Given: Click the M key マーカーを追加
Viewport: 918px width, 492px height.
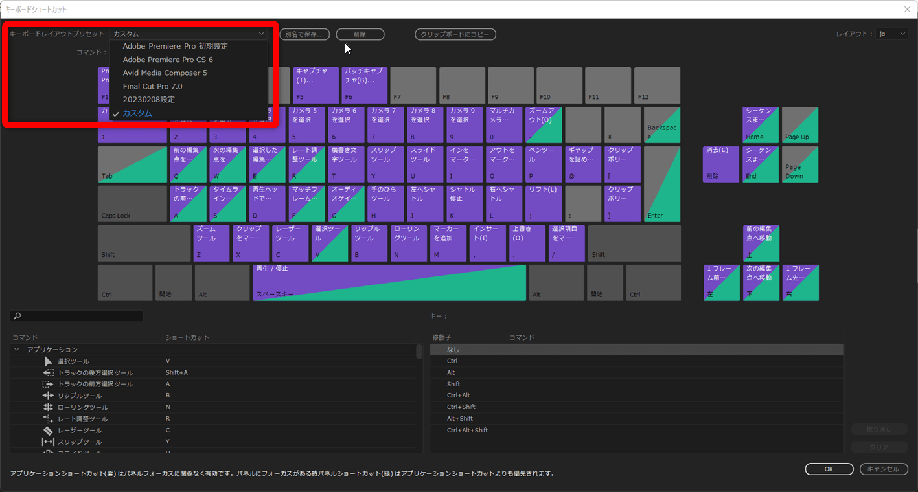Looking at the screenshot, I should click(448, 243).
